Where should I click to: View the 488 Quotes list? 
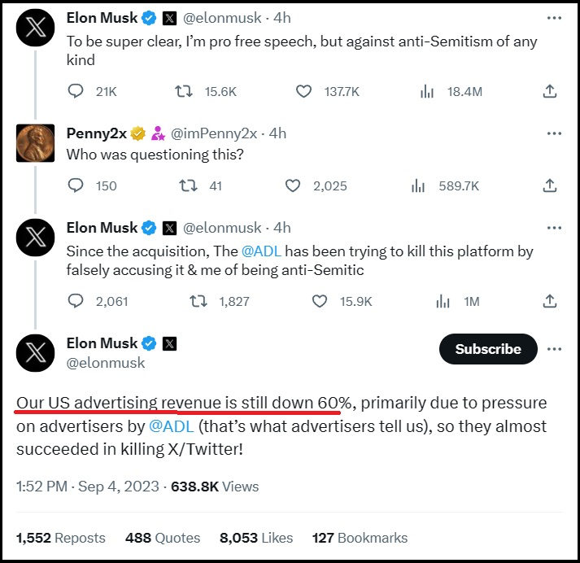tap(163, 538)
